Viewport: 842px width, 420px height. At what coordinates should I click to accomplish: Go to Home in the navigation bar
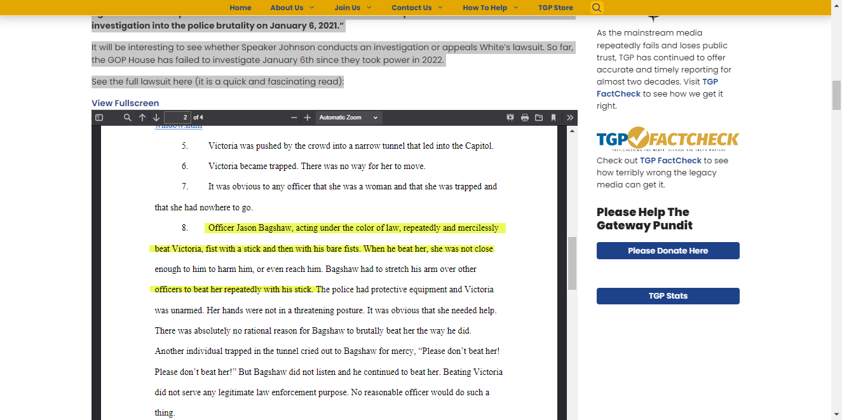240,8
